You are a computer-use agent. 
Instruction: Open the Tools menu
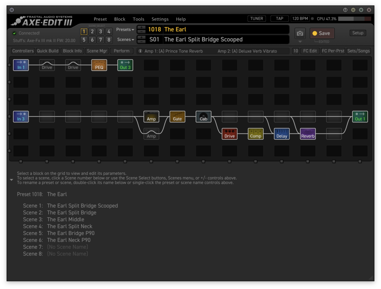[138, 19]
